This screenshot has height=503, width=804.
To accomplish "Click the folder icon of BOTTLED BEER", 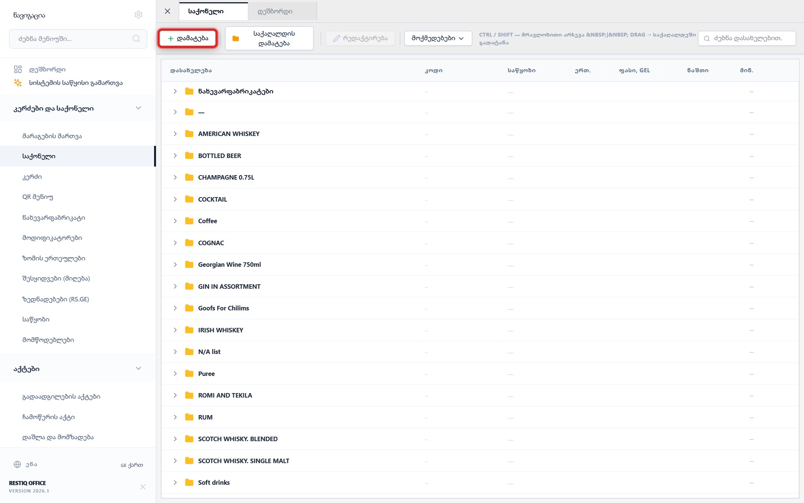I will pyautogui.click(x=189, y=156).
